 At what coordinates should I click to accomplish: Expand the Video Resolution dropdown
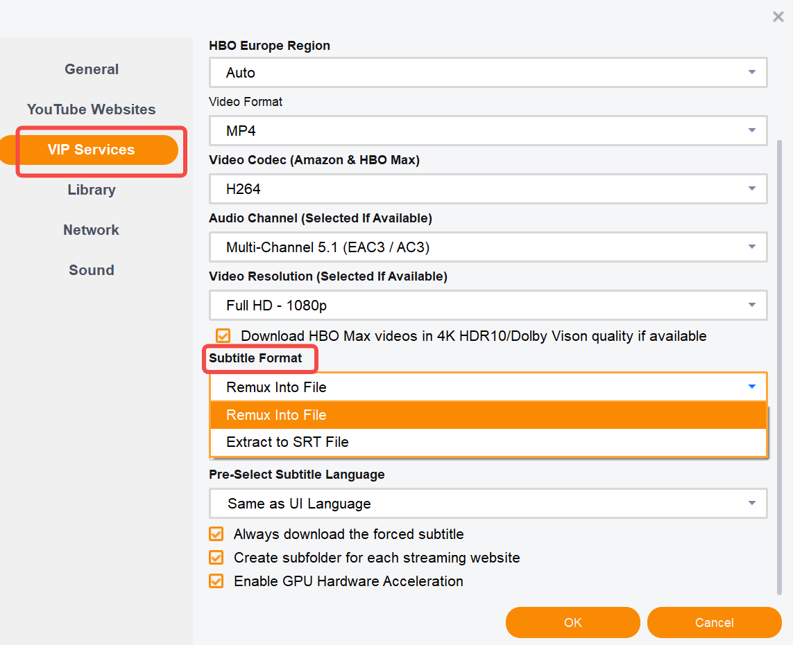point(488,306)
